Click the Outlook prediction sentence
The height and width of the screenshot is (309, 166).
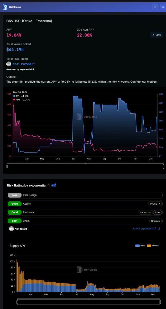[x=82, y=82]
